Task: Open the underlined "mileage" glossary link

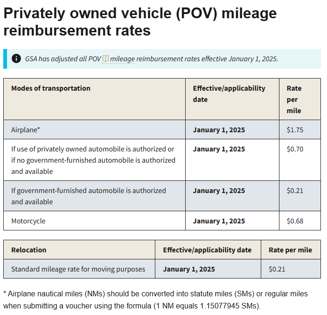Action: click(122, 59)
